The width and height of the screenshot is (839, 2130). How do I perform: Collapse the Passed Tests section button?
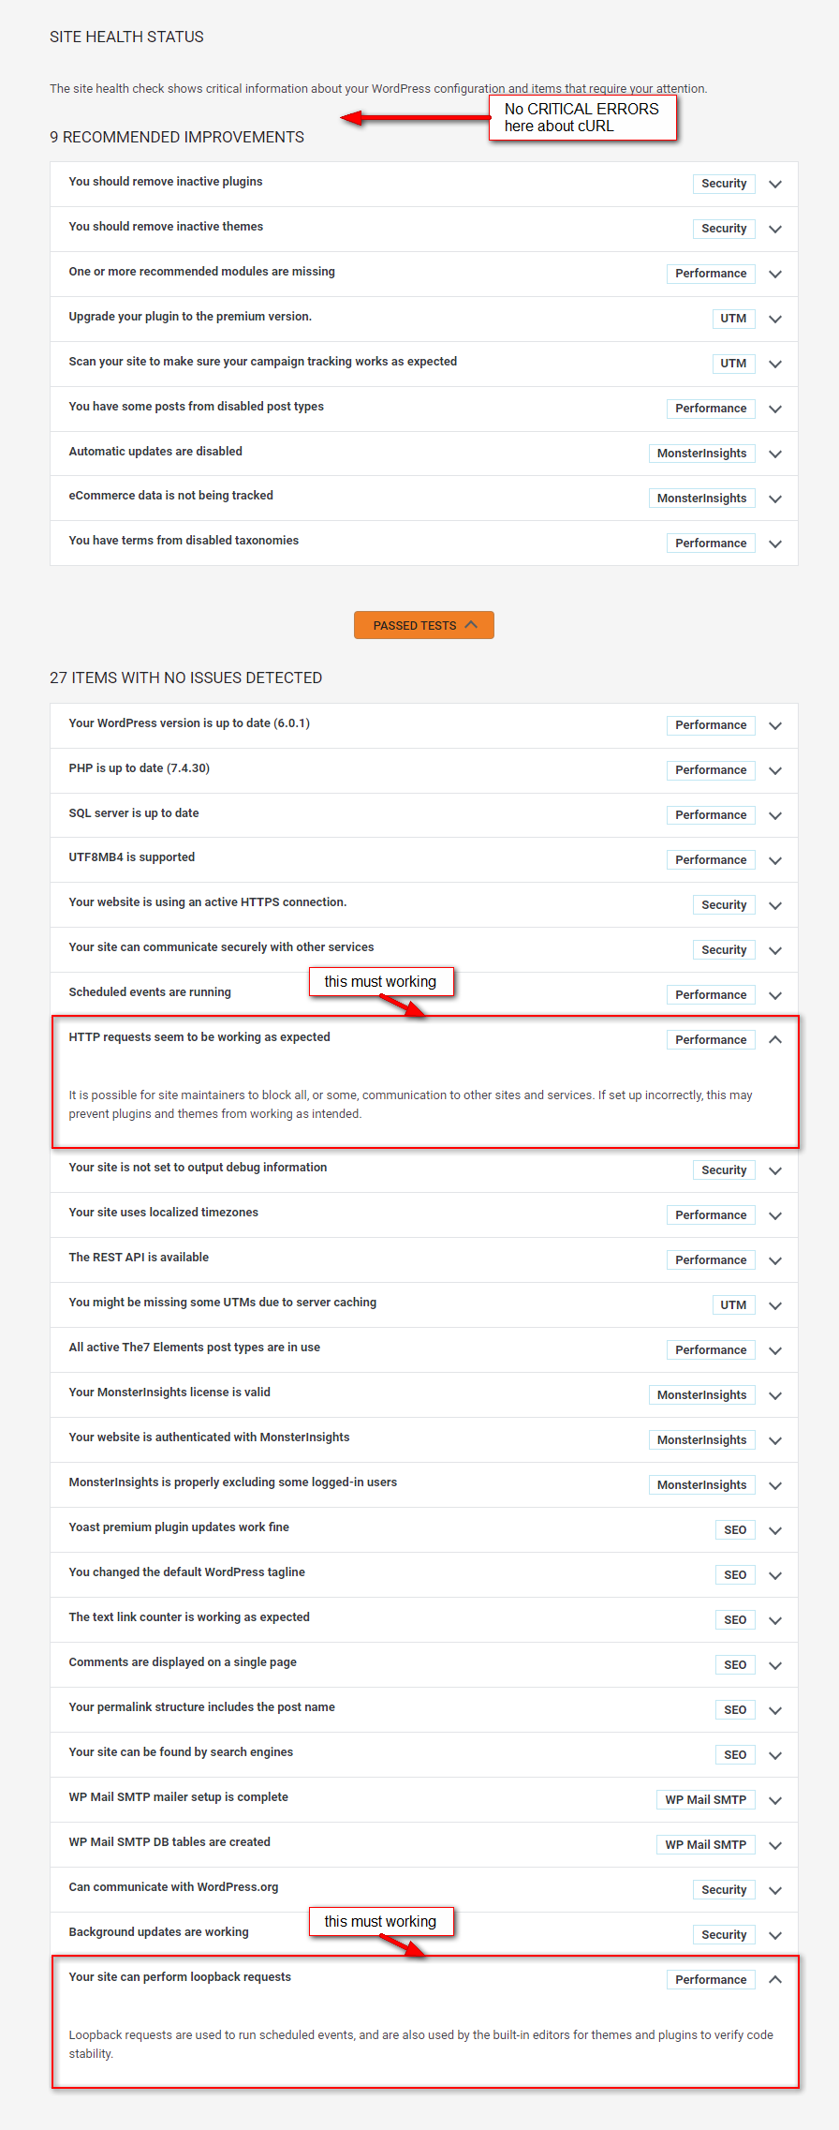423,625
